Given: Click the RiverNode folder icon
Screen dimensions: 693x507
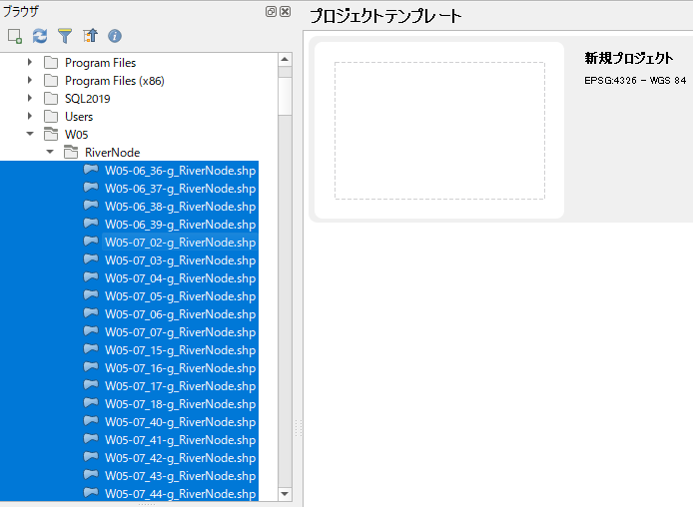Looking at the screenshot, I should pyautogui.click(x=71, y=153).
